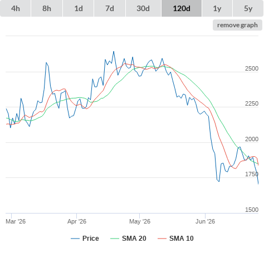The image size is (264, 253).
Task: View the 5y price range
Action: coord(248,8)
